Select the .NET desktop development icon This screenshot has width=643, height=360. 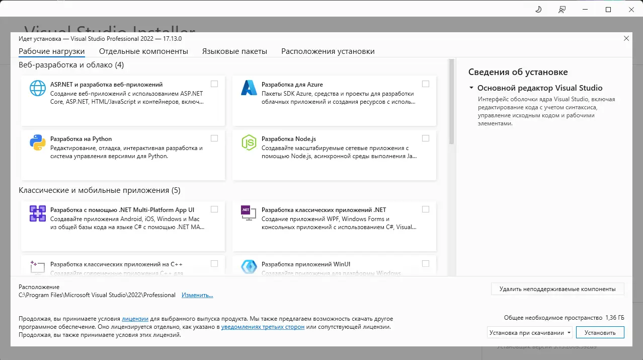tap(249, 213)
